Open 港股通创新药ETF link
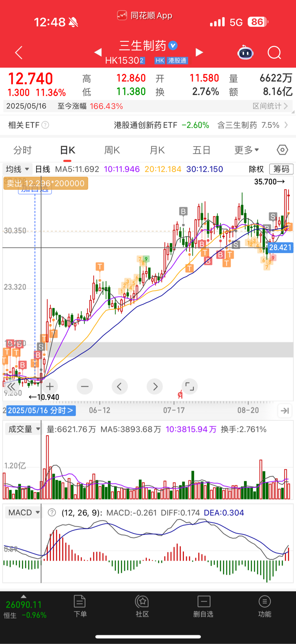This screenshot has height=644, width=296. pyautogui.click(x=146, y=125)
